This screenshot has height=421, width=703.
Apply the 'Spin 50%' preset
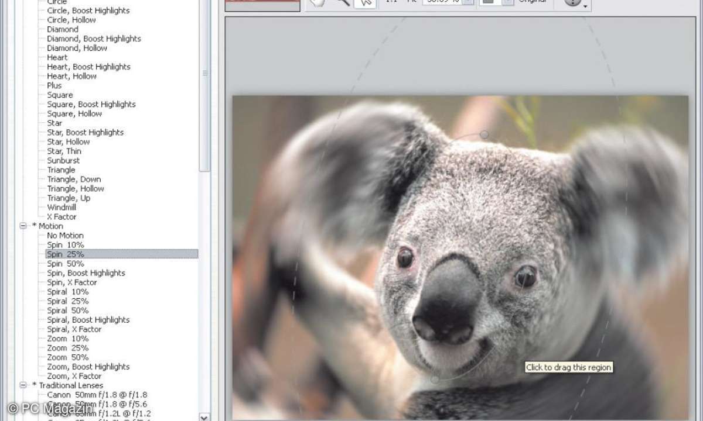click(x=66, y=263)
